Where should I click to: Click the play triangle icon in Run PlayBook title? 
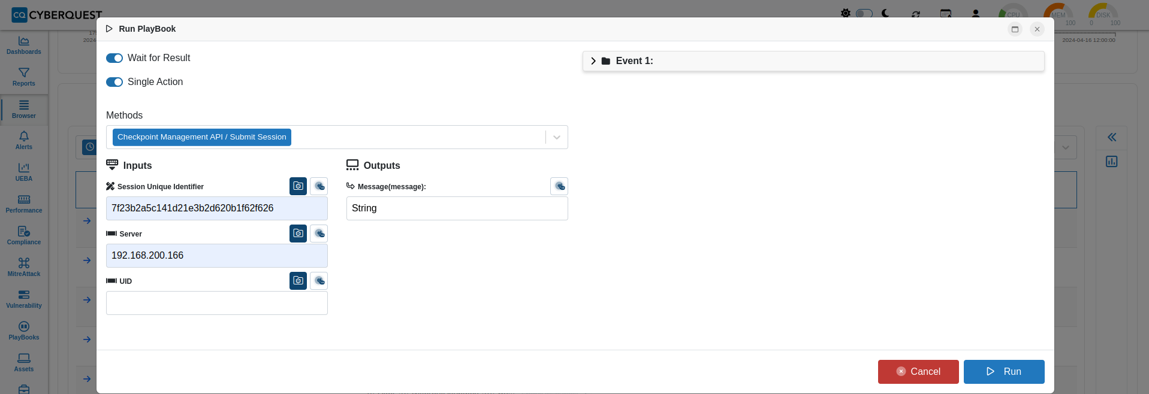tap(109, 29)
